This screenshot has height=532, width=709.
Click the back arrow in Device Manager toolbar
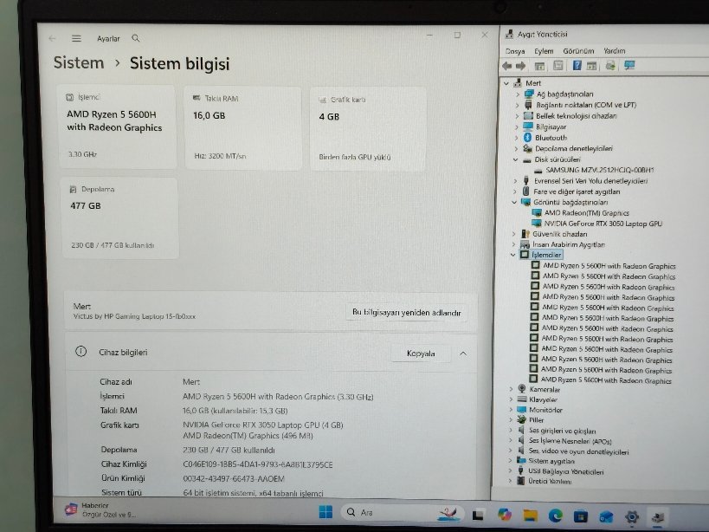coord(507,66)
